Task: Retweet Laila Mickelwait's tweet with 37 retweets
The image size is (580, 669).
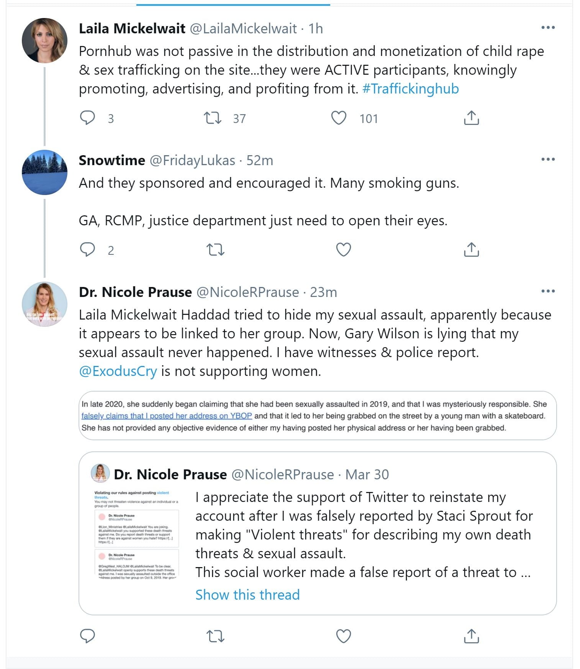Action: pos(212,118)
